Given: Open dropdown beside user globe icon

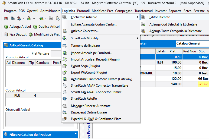Looking at the screenshot, I should click(x=24, y=18).
